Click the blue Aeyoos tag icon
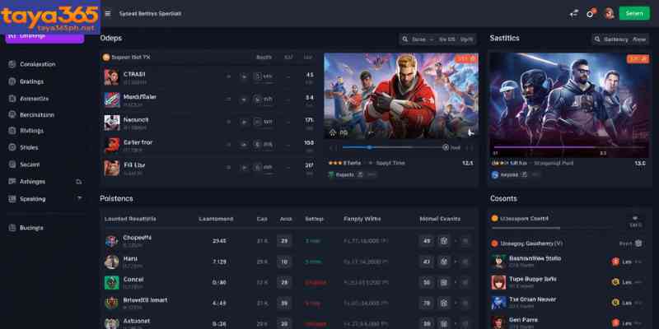 click(x=495, y=174)
